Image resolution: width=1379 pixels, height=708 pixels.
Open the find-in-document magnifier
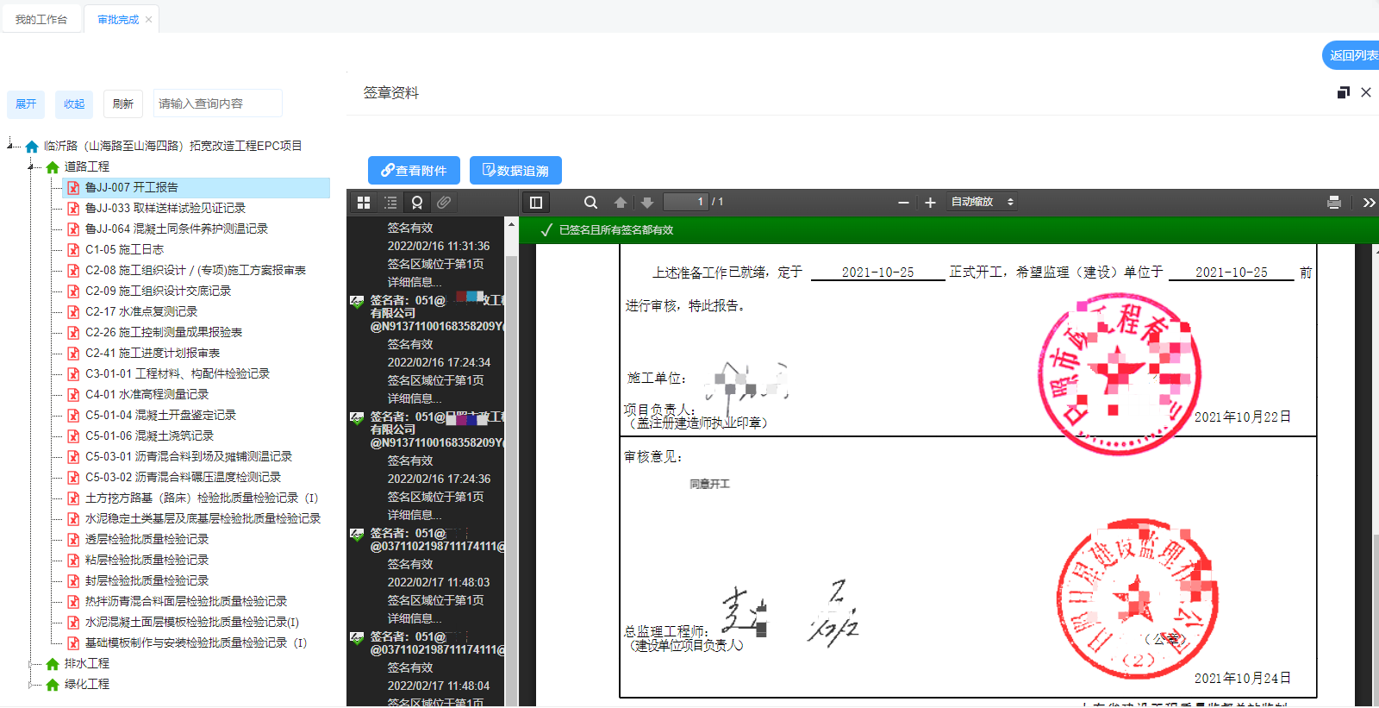click(x=590, y=203)
